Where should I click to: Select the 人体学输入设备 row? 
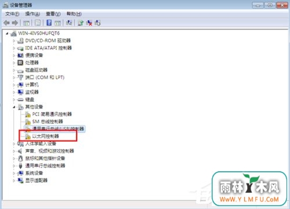tap(37, 143)
